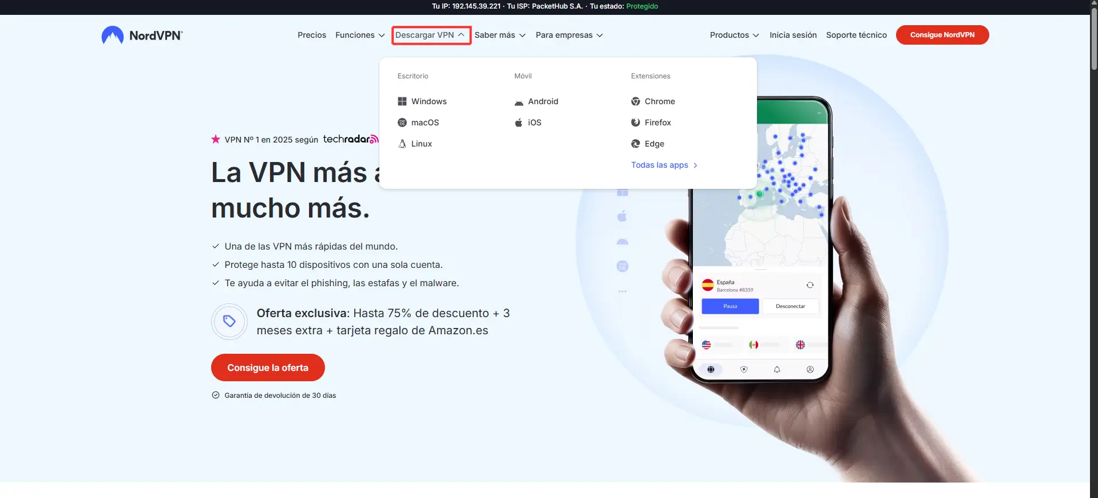Click the iOS apple icon
1098x498 pixels.
[519, 122]
